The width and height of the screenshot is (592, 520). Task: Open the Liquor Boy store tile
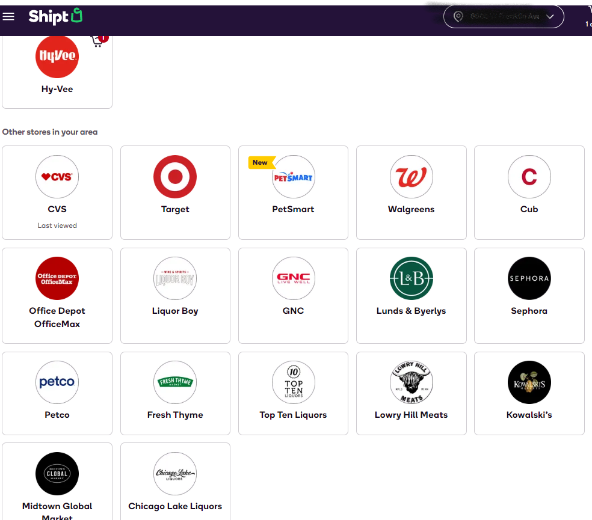tap(175, 295)
